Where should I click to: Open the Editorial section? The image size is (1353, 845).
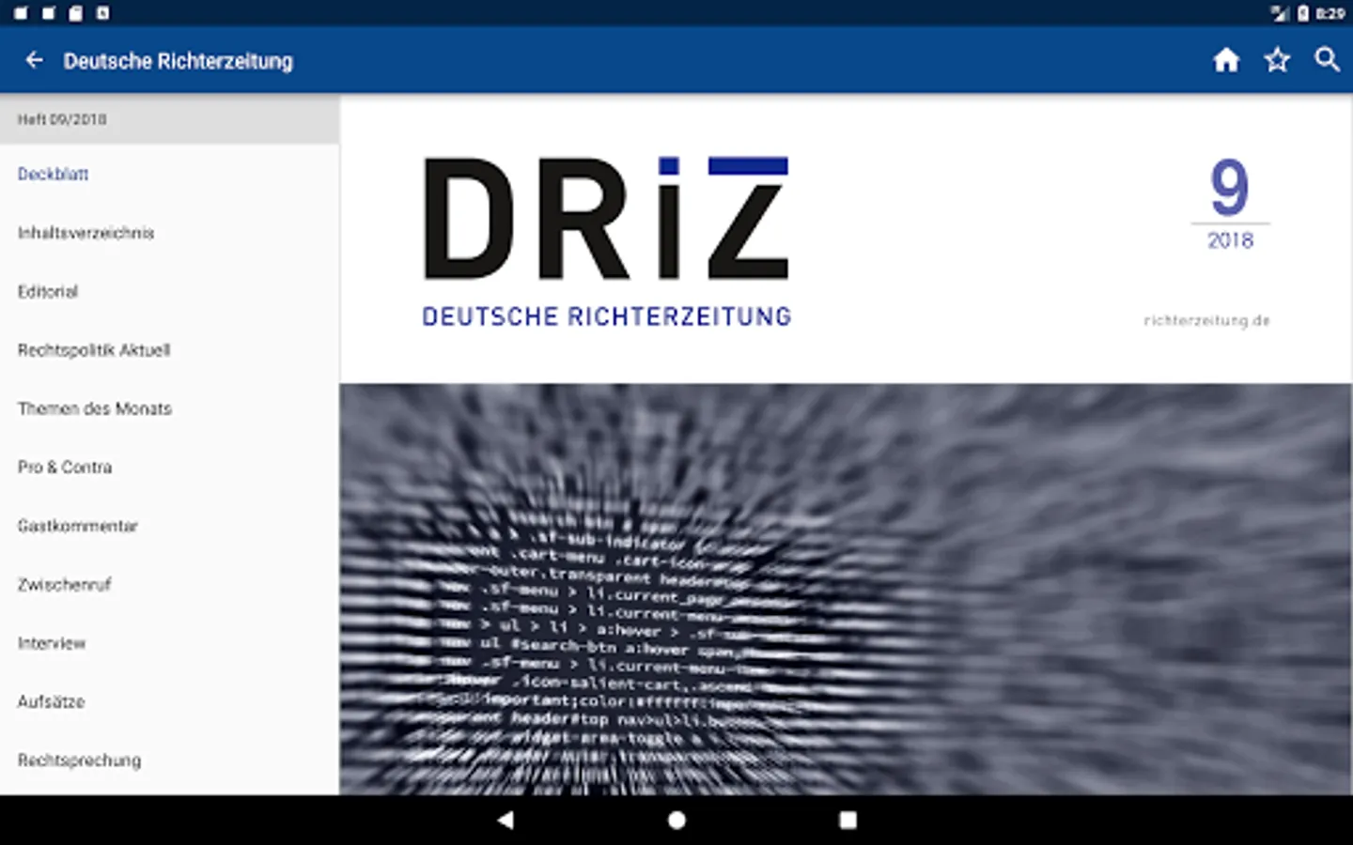pos(169,291)
